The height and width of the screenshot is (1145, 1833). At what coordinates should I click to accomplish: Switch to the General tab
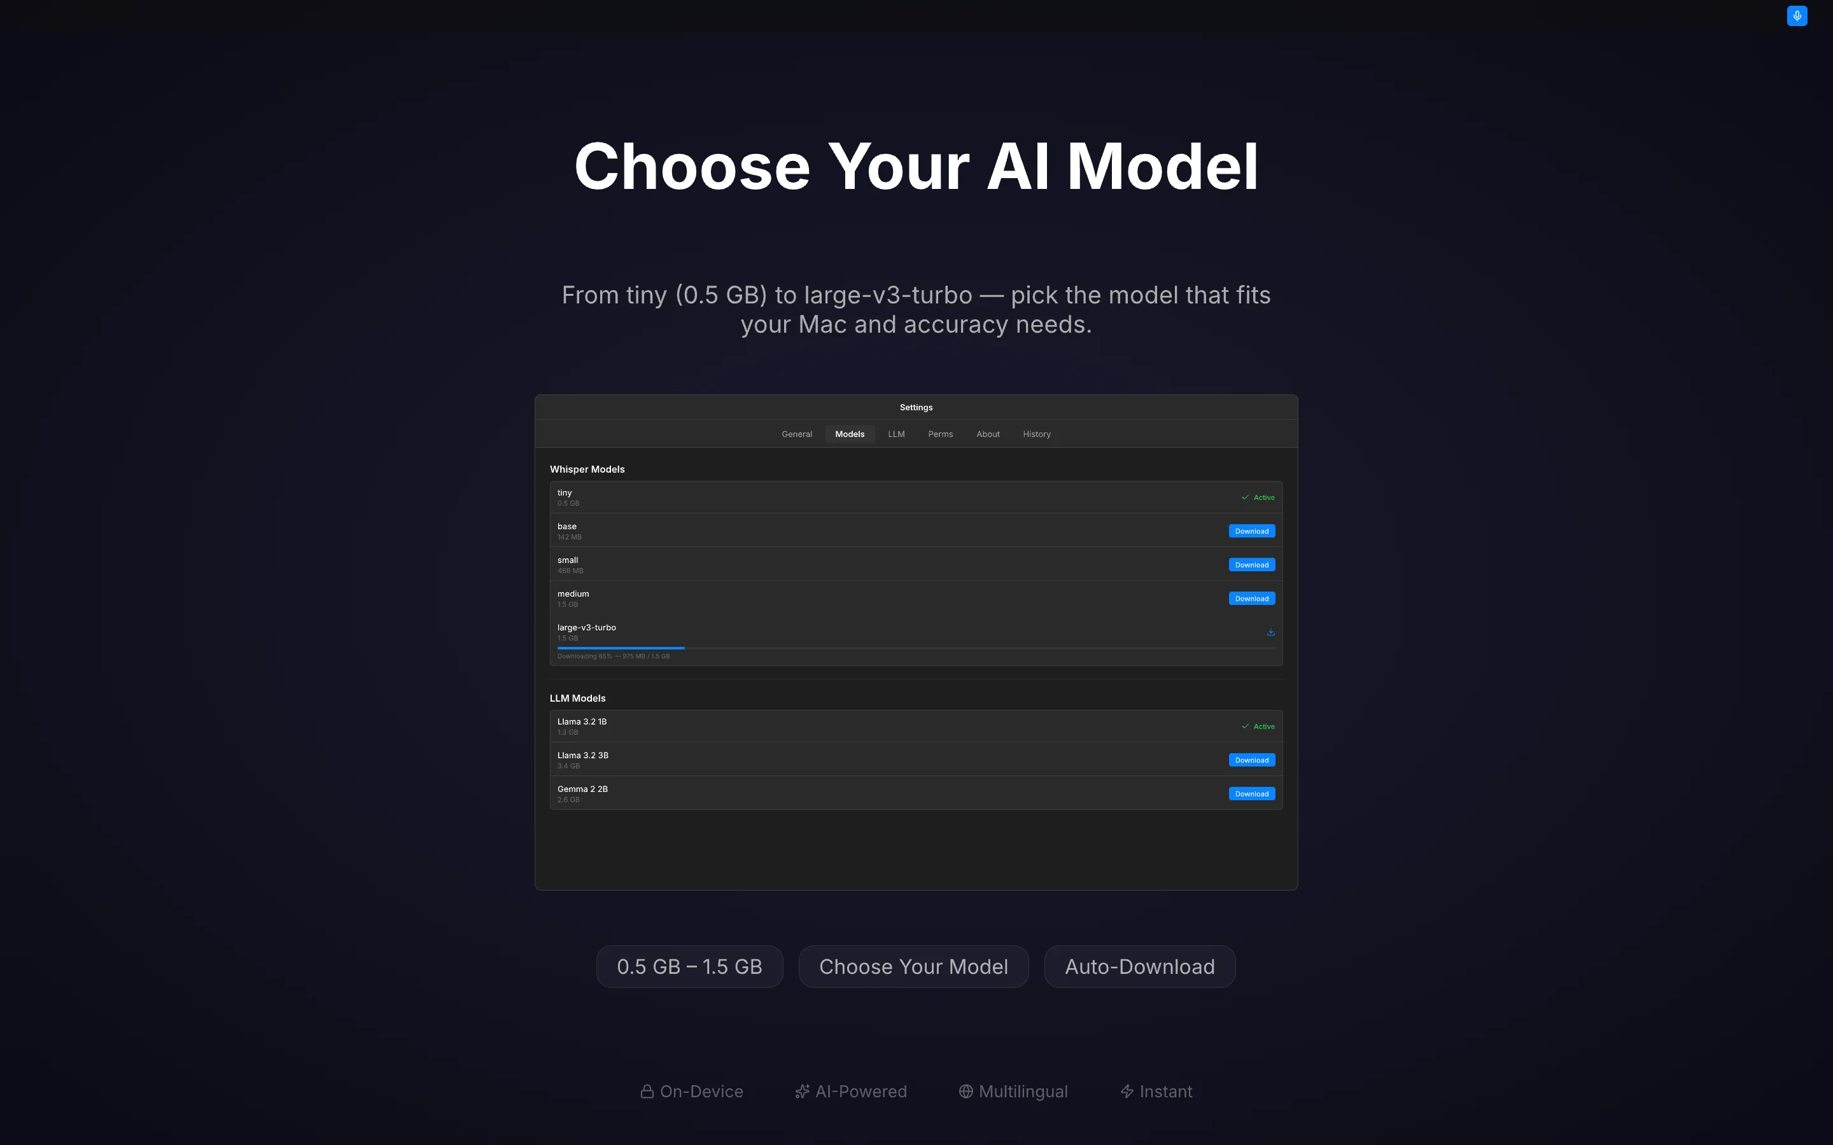[x=796, y=433]
